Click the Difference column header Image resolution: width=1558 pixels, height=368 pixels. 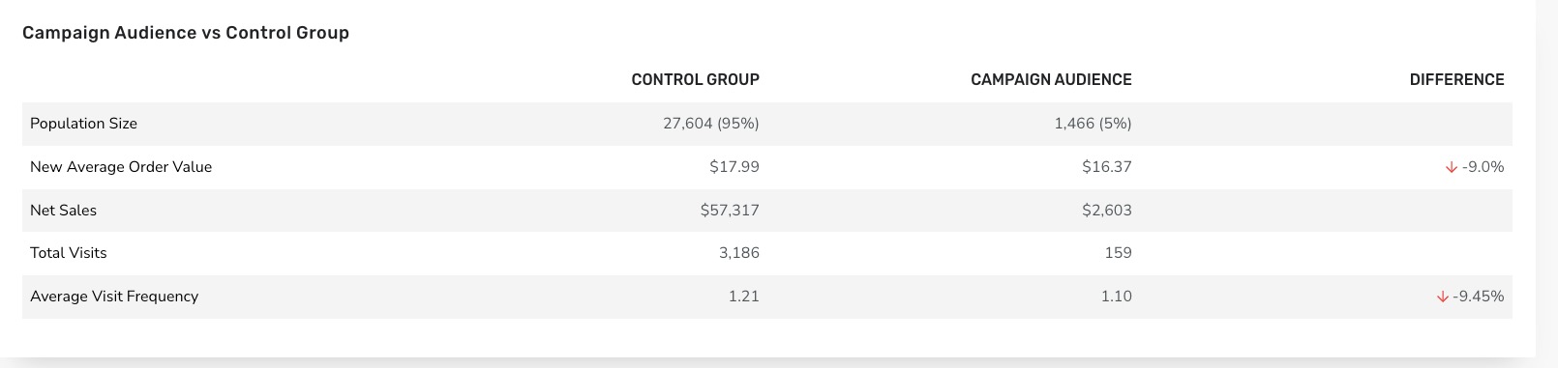(1456, 79)
